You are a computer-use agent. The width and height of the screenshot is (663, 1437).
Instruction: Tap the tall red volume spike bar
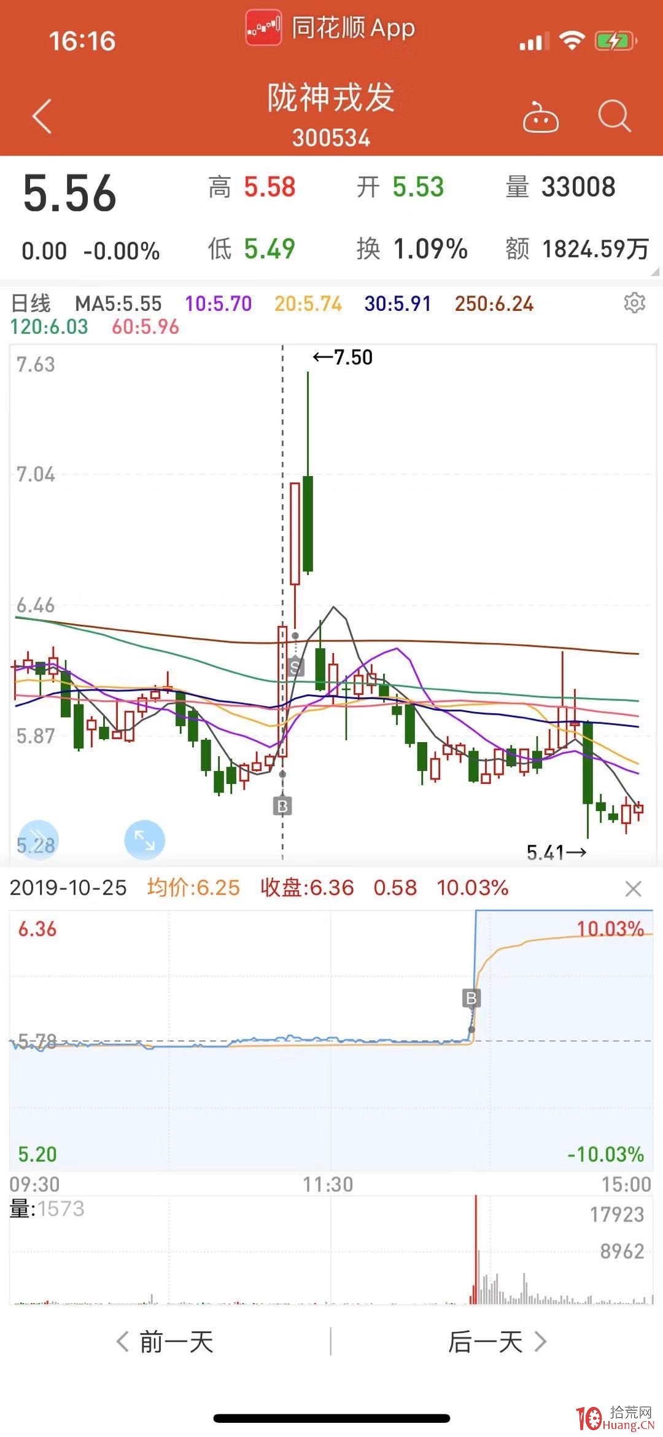click(476, 1248)
